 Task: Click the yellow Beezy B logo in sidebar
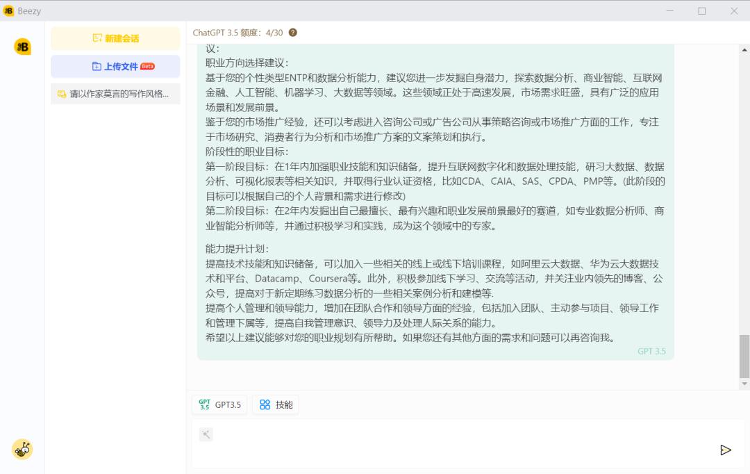(22, 47)
